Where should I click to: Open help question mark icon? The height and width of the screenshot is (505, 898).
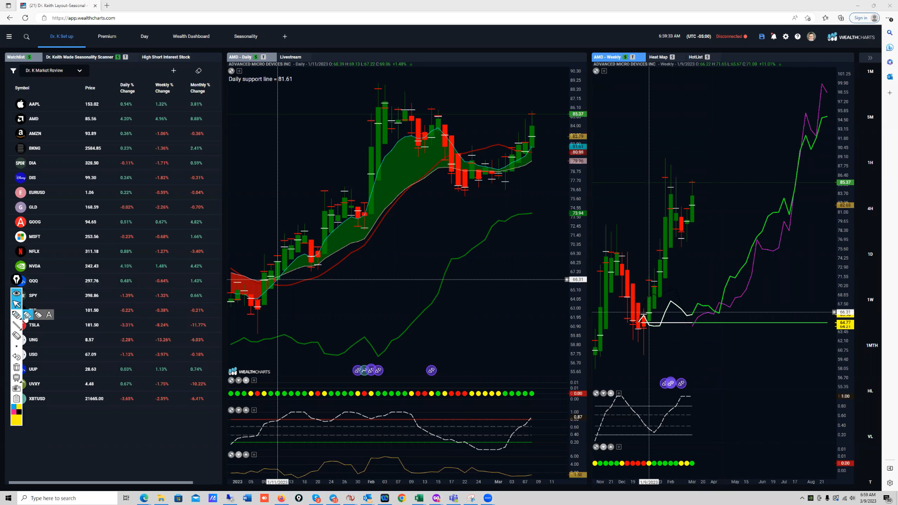798,36
